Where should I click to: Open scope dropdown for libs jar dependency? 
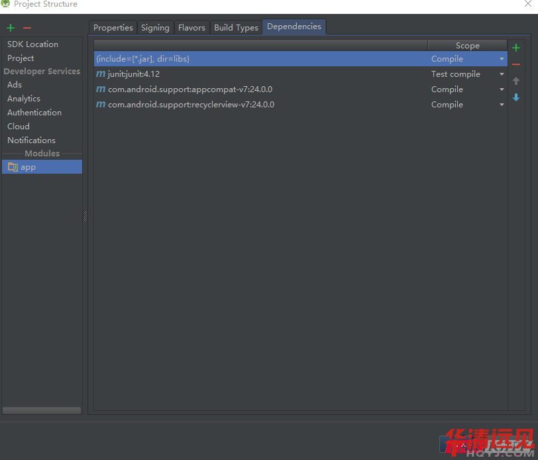(x=502, y=59)
